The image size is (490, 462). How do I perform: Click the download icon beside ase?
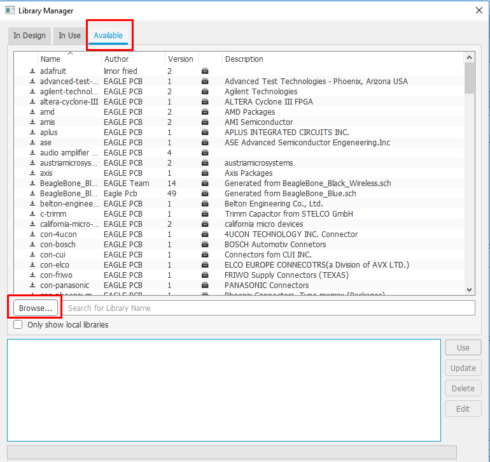coord(32,142)
